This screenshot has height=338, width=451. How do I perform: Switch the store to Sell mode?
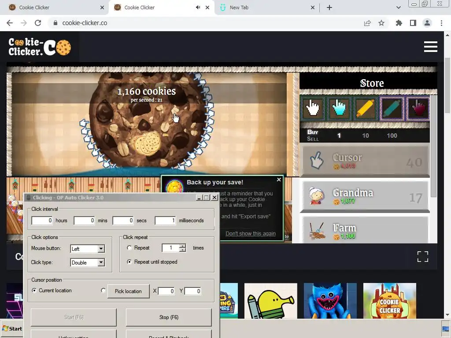(313, 139)
